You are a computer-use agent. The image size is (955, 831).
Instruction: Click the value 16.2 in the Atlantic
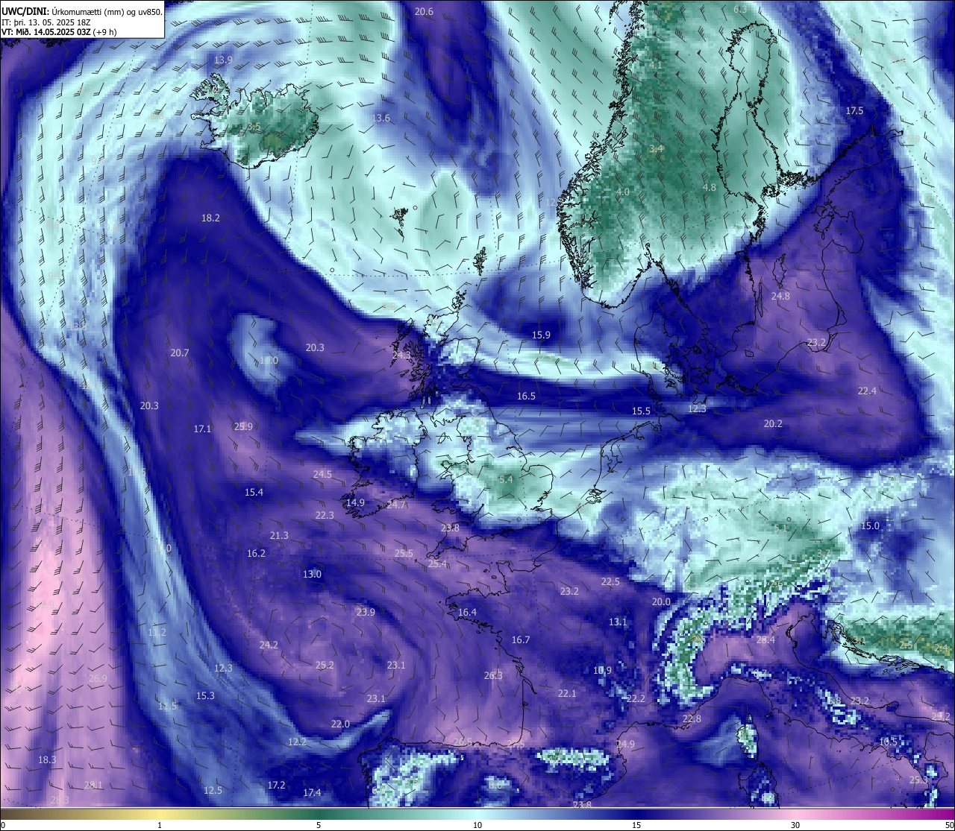tap(256, 553)
